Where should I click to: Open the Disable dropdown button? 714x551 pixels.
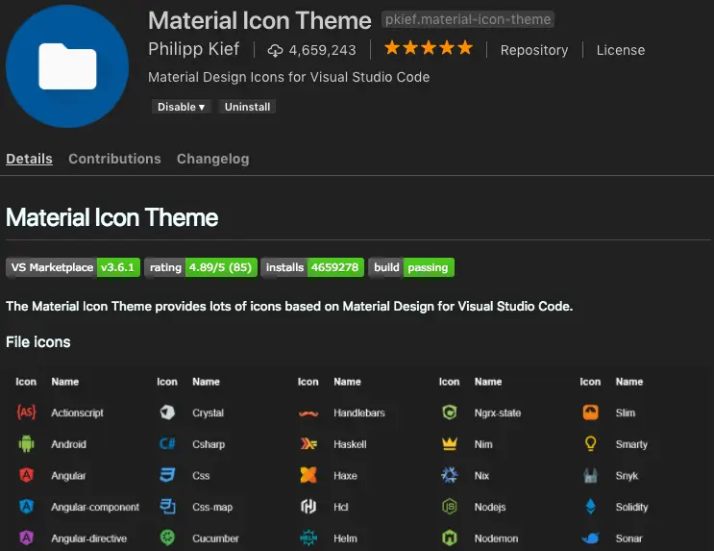tap(181, 107)
